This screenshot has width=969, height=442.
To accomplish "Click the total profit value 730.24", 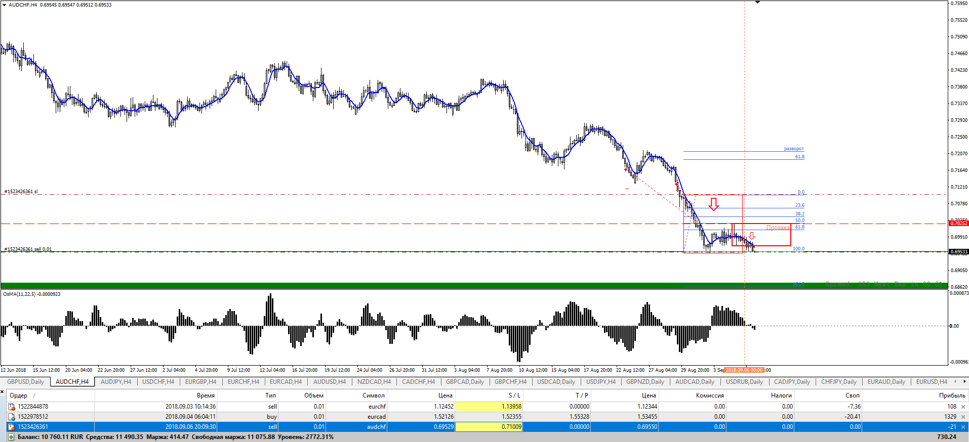I will click(947, 436).
